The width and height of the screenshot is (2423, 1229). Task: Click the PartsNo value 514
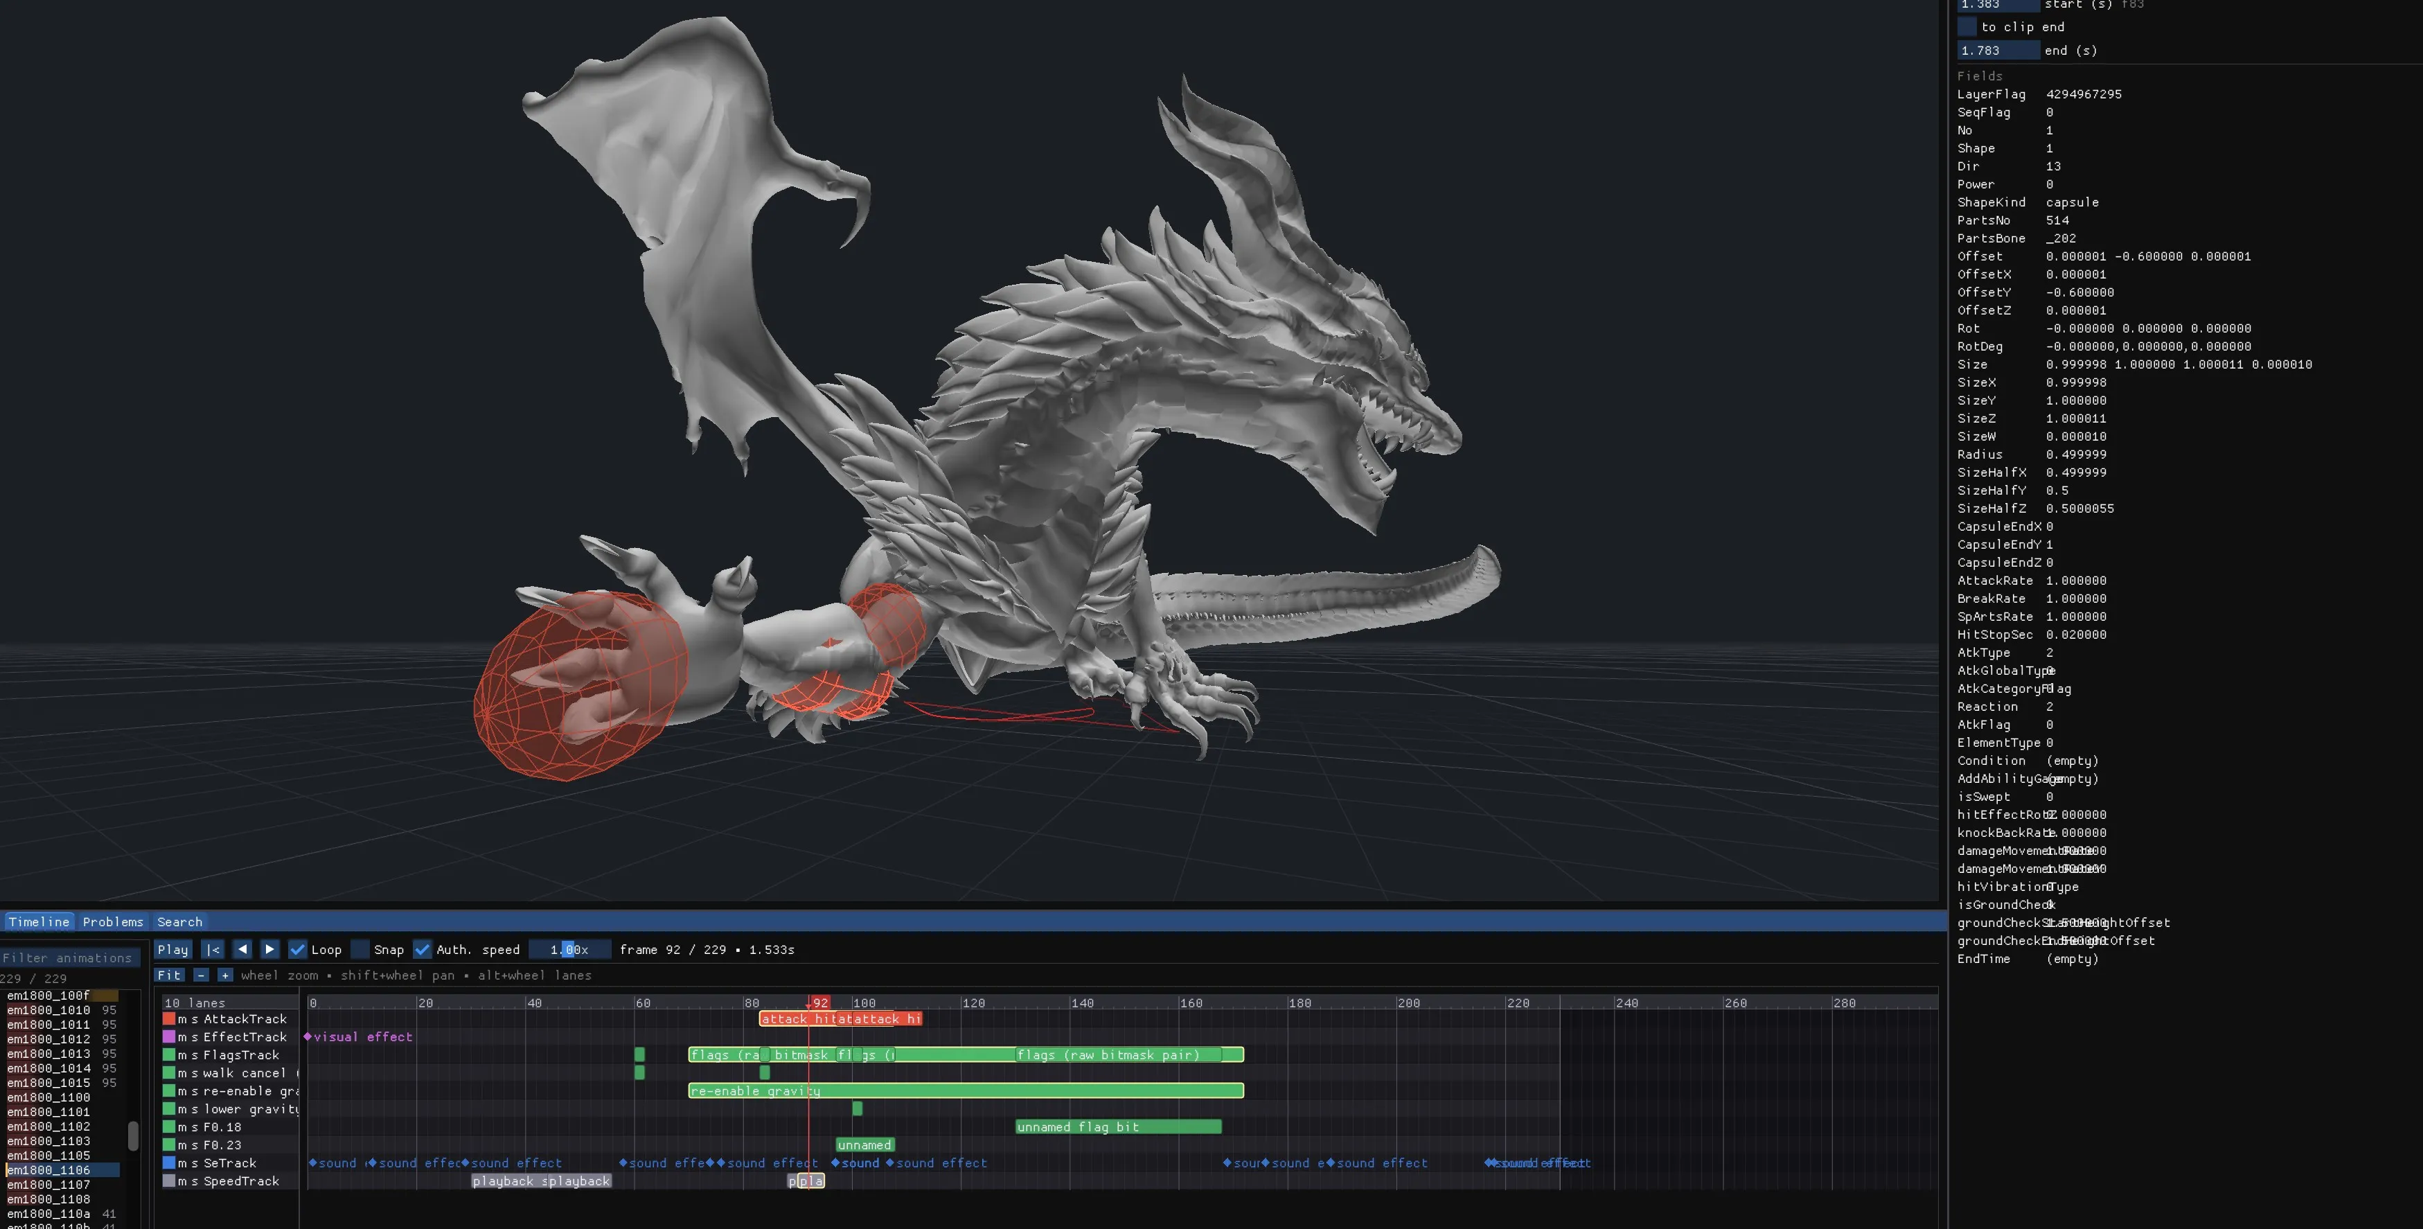(2057, 220)
